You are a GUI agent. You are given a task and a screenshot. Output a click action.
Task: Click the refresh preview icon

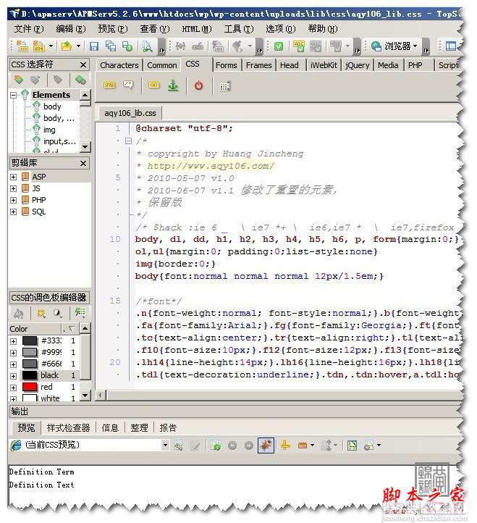(x=216, y=445)
